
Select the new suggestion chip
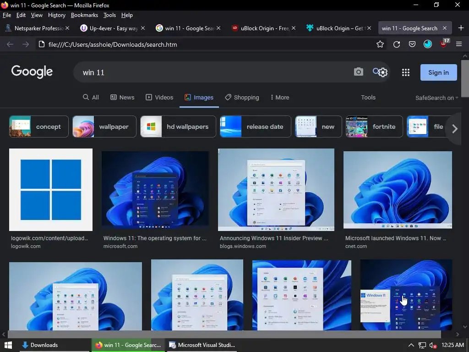coord(319,126)
